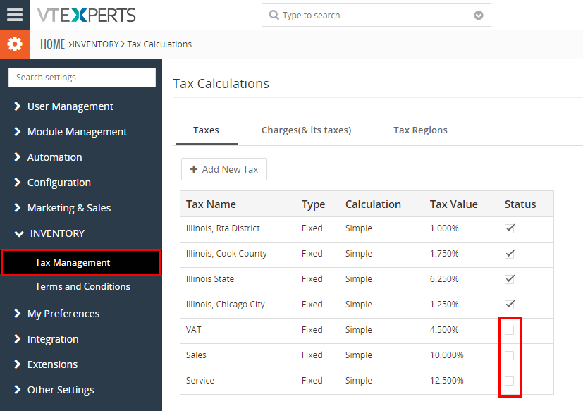Focus the Search settings box
Viewport: 583px width, 411px height.
coord(82,78)
